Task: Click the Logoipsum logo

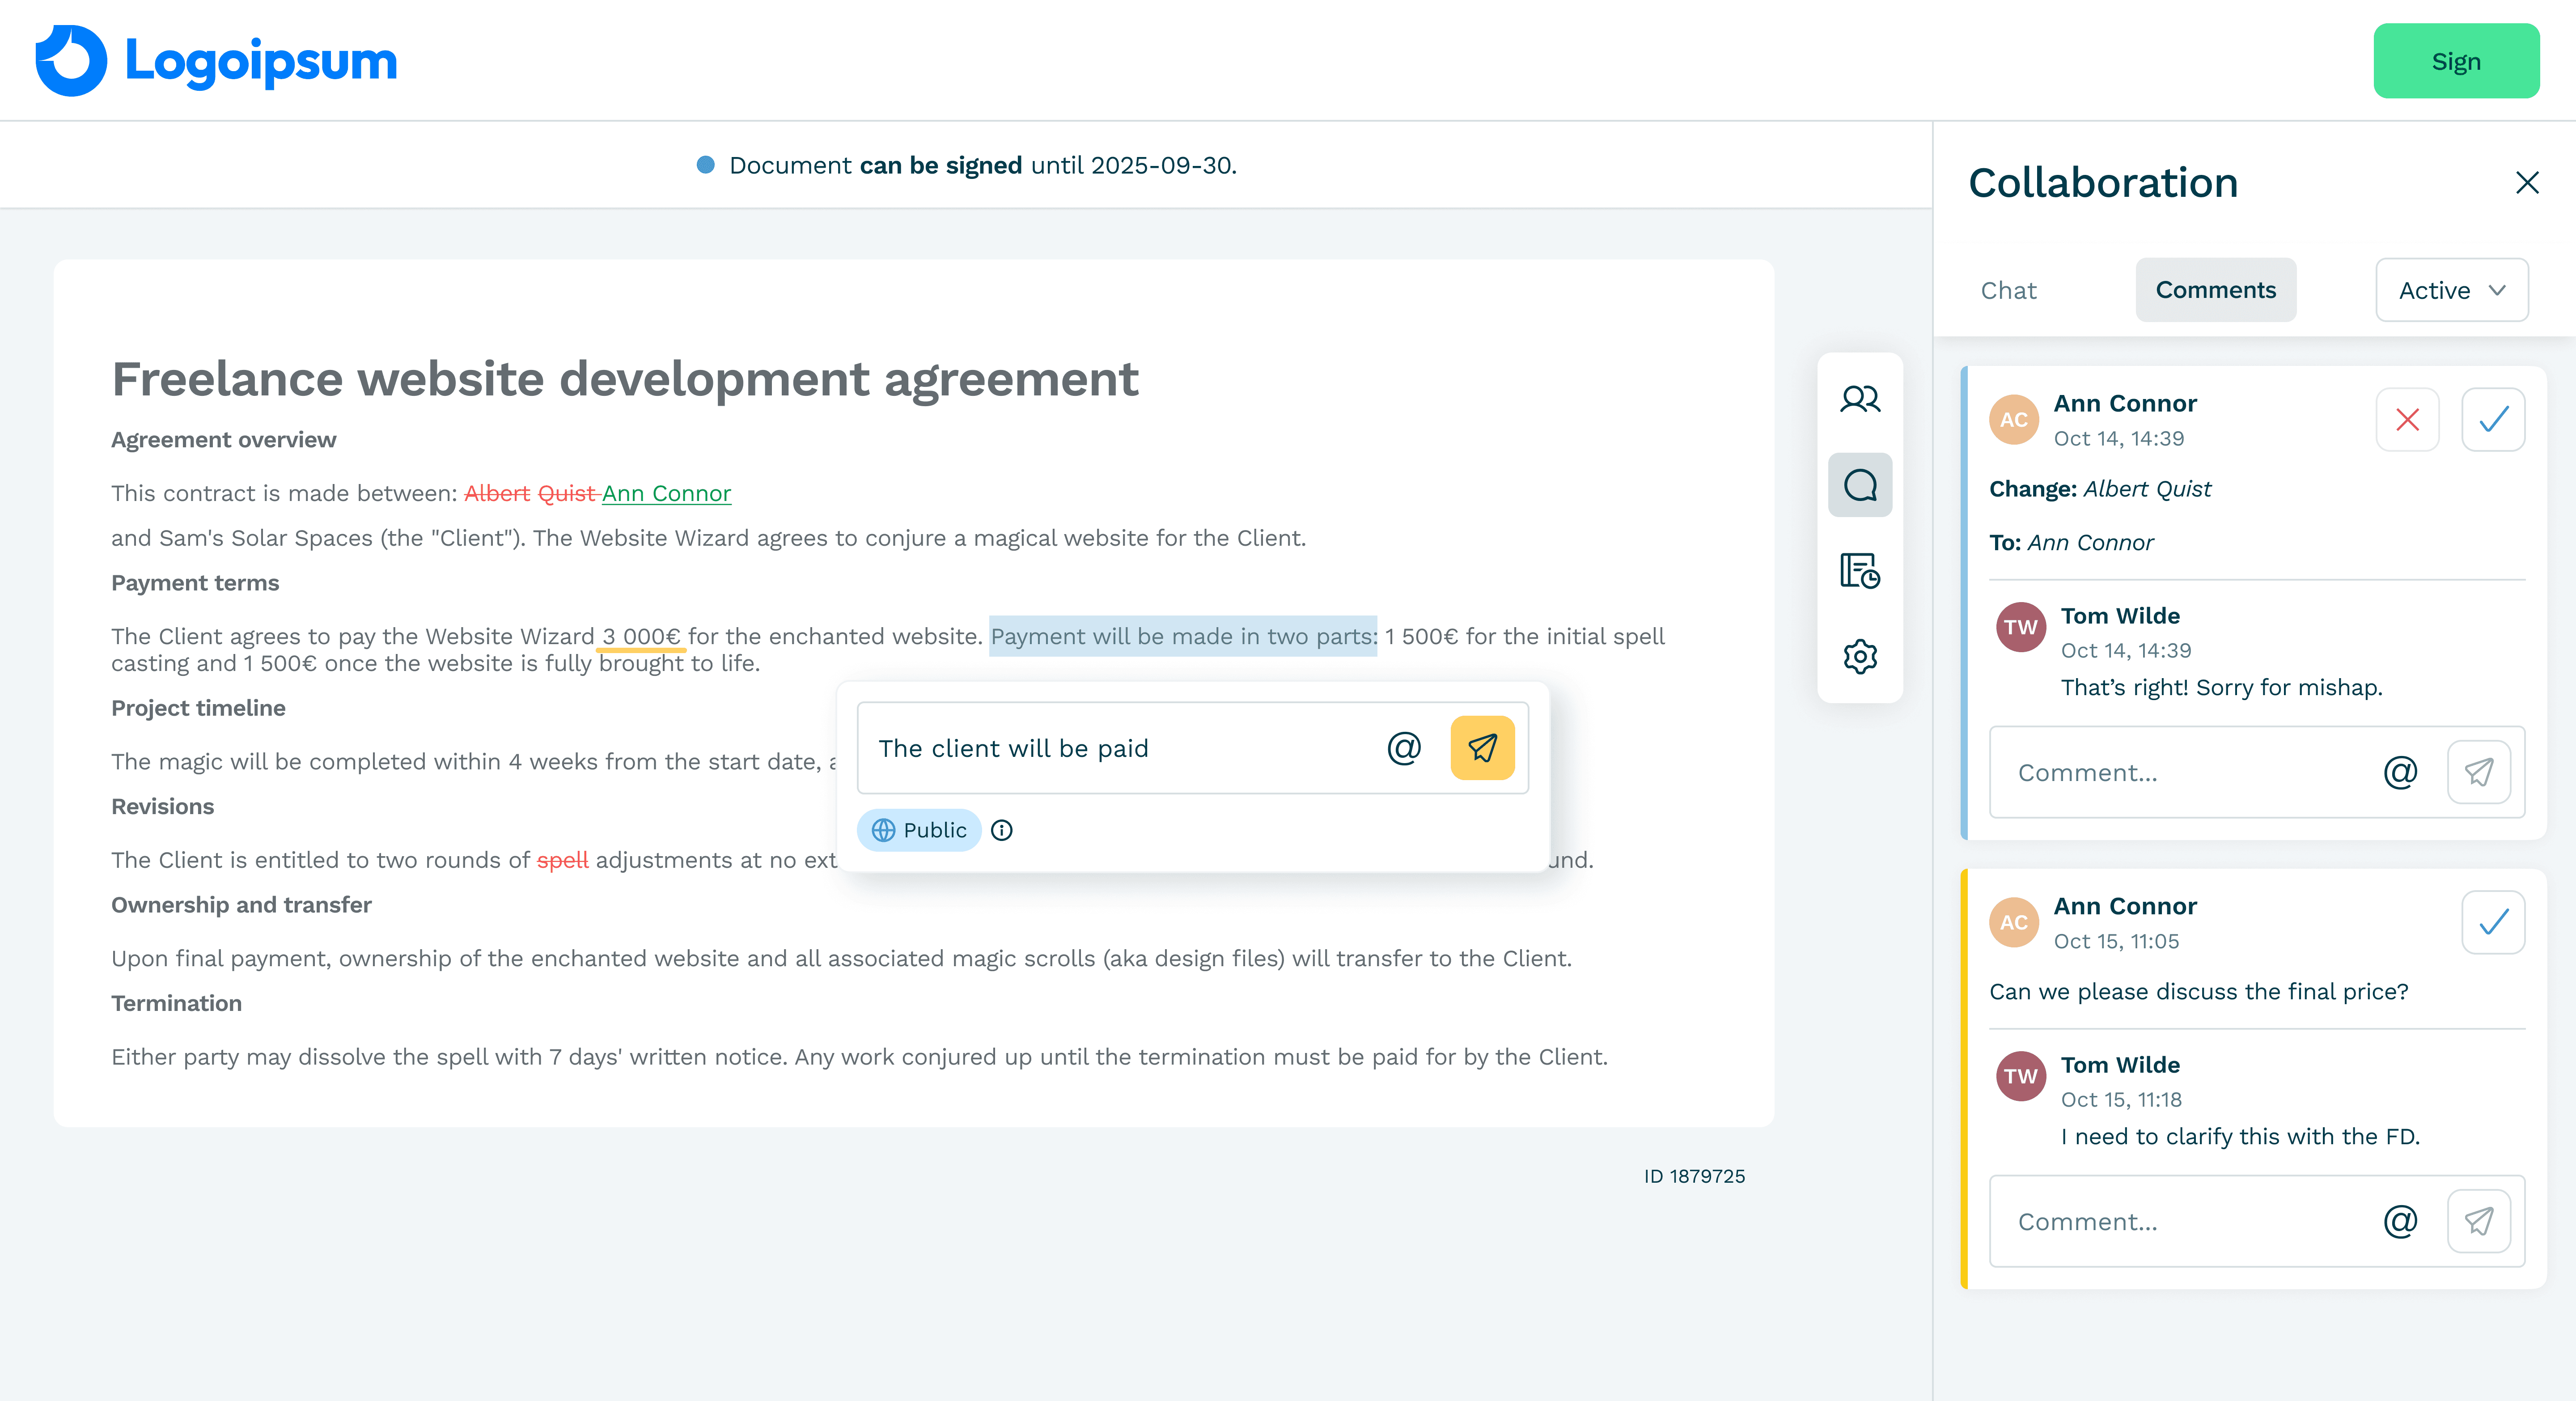Action: tap(216, 61)
